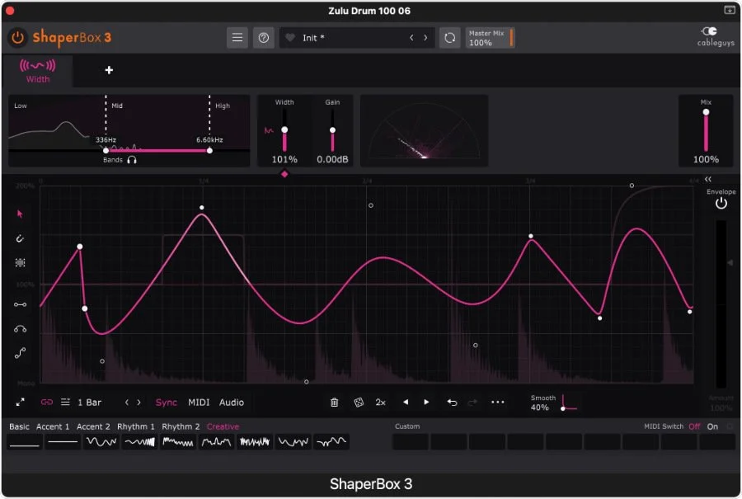Open the Accent 1 waveform category
Image resolution: width=742 pixels, height=499 pixels.
coord(53,426)
